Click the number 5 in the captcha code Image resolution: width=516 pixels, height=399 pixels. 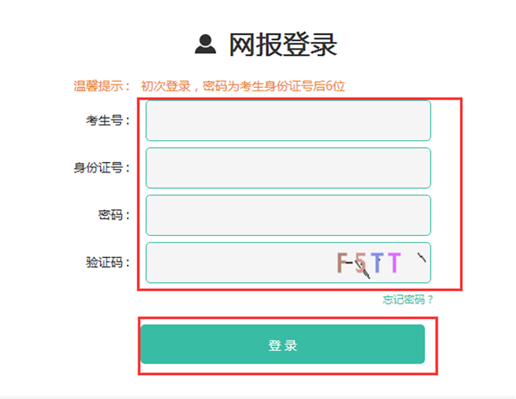click(x=359, y=262)
